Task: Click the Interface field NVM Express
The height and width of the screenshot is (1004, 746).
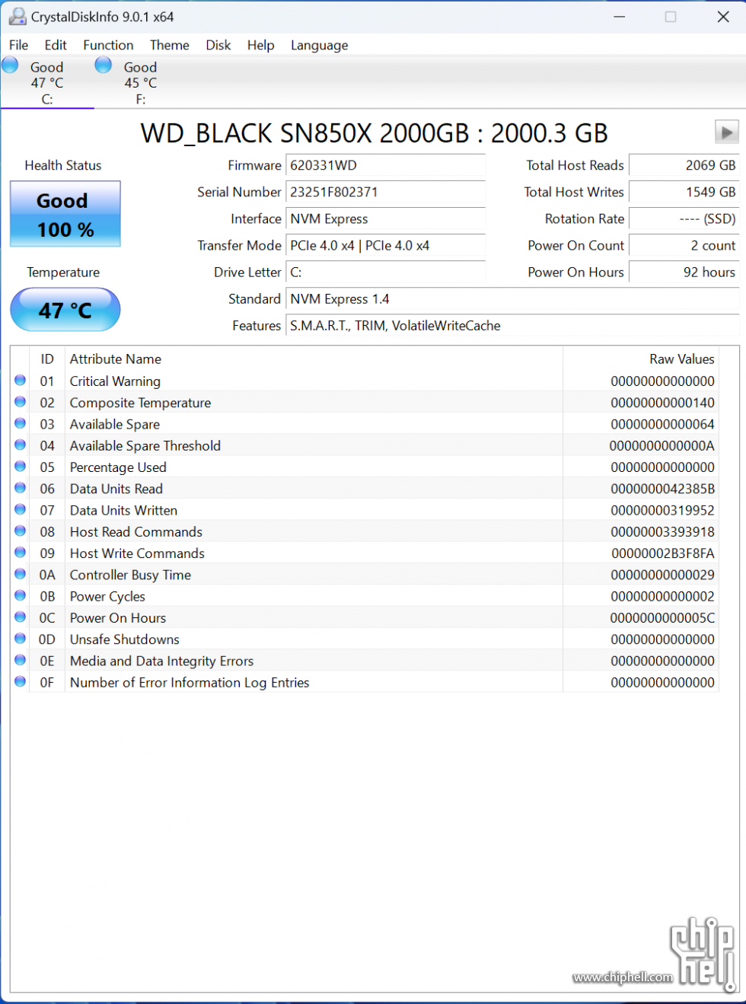Action: (x=385, y=218)
